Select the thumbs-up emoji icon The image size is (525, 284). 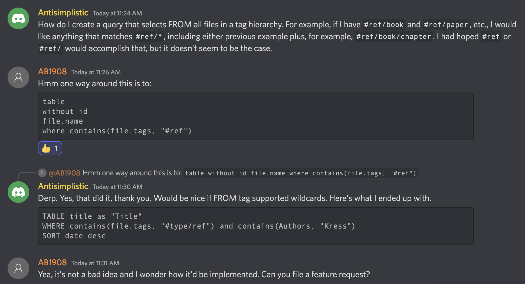[46, 148]
